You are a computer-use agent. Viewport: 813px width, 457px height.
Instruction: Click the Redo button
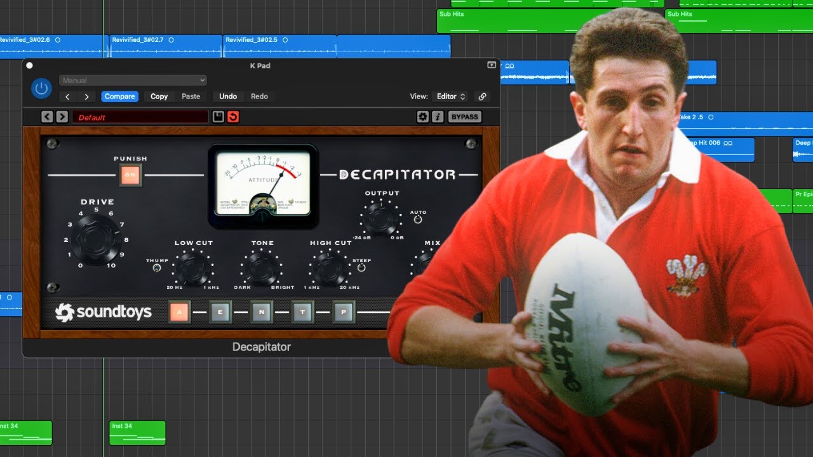(x=259, y=96)
